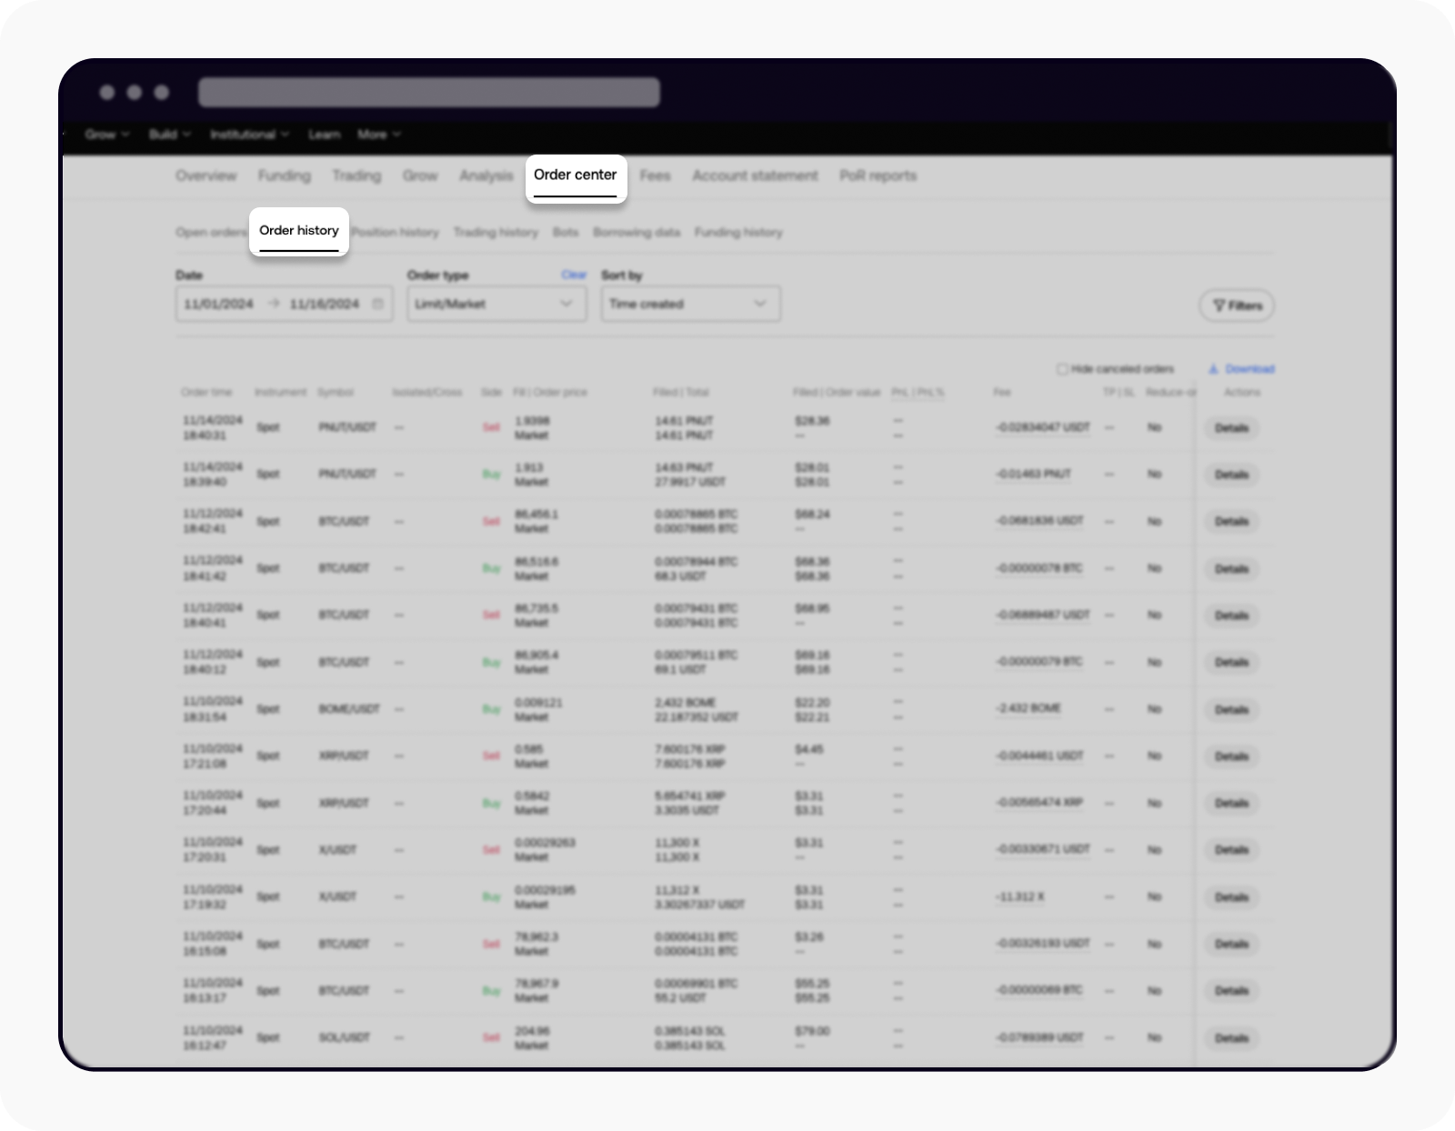Click the download arrow icon
This screenshot has height=1131, width=1455.
pyautogui.click(x=1213, y=369)
